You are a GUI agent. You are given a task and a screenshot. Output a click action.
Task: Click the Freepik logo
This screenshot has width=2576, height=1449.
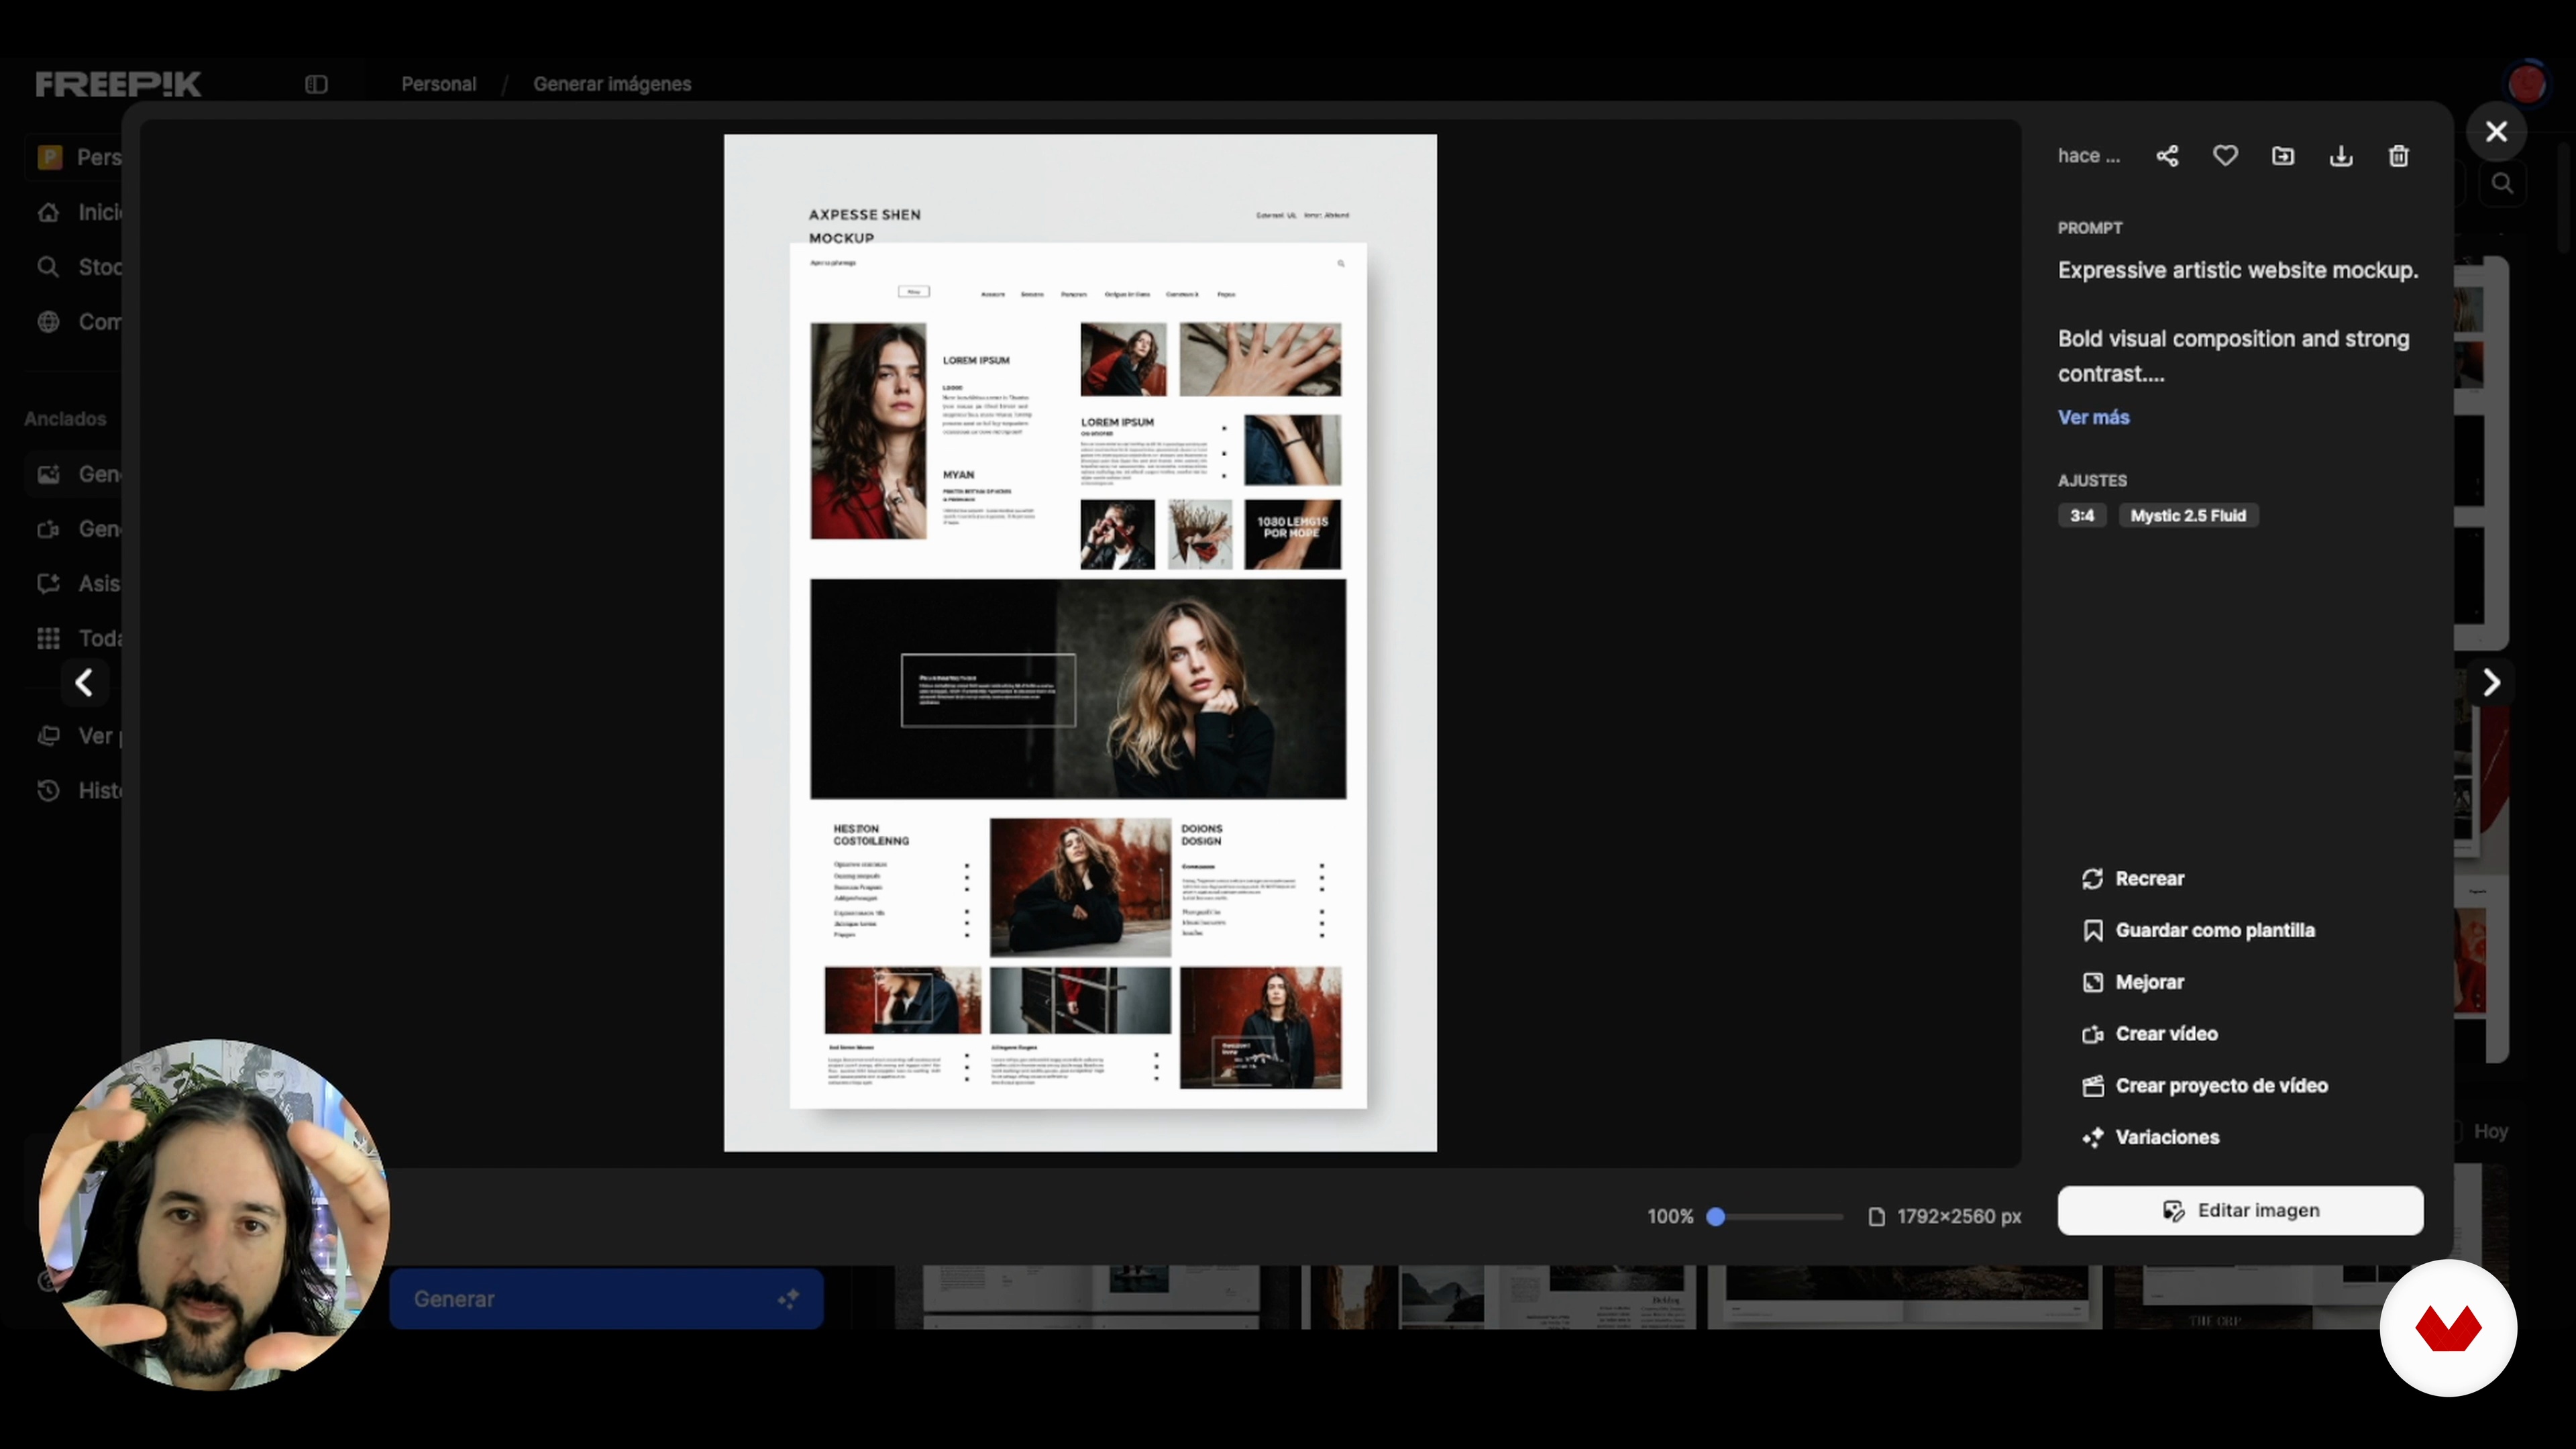point(118,84)
